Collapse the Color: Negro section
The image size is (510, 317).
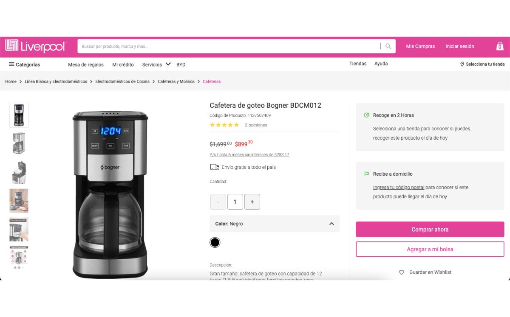331,224
